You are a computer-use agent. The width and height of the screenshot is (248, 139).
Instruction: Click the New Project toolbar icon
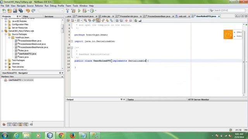pyautogui.click(x=9, y=10)
